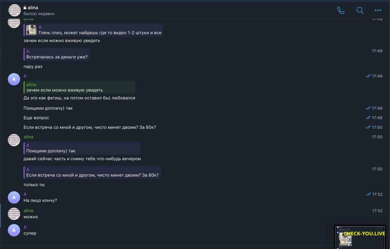Open the preview thumbnail in bottom-right corner

(x=360, y=237)
